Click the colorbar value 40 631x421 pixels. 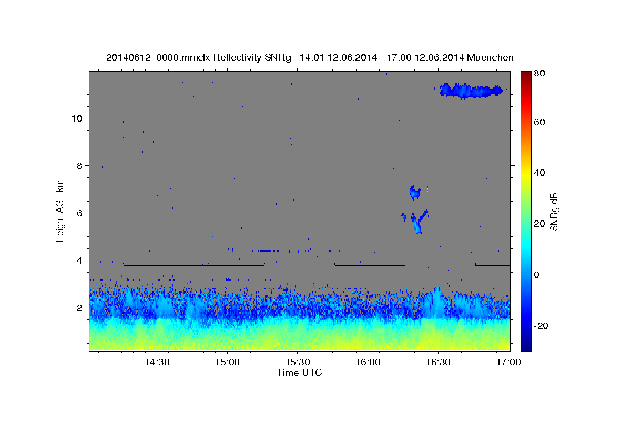click(541, 173)
